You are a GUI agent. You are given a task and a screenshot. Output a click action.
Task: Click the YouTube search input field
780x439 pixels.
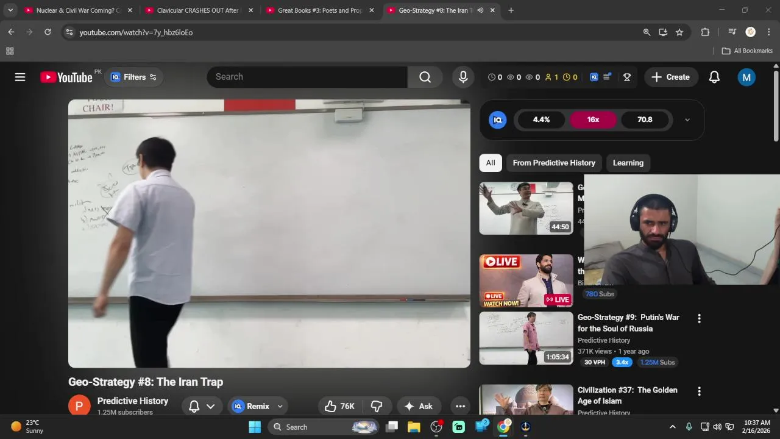tap(307, 77)
